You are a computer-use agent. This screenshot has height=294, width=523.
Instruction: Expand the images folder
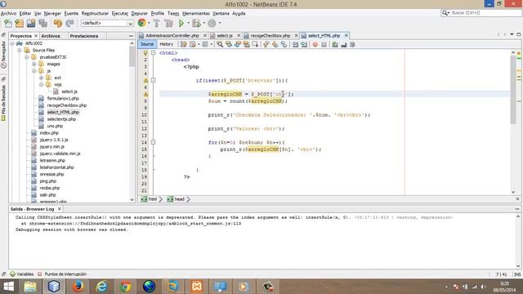[x=34, y=64]
